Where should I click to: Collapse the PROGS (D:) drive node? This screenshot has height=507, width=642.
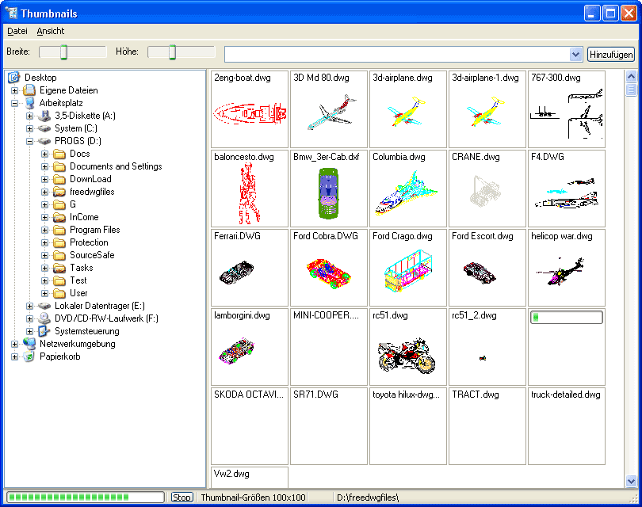coord(30,141)
